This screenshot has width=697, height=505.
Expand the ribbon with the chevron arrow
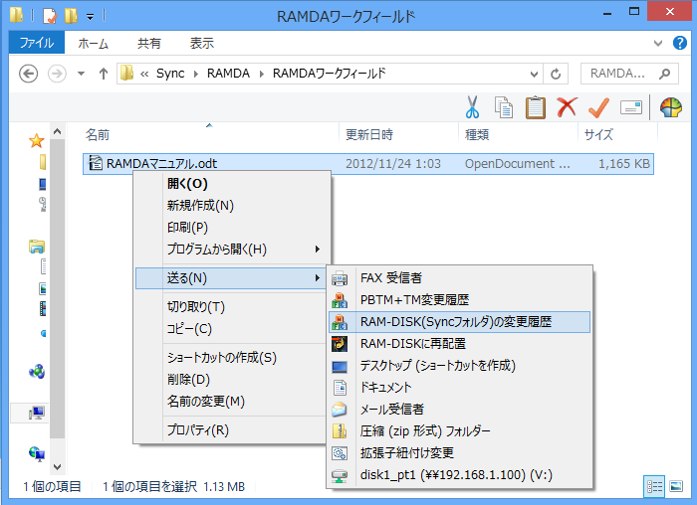click(x=657, y=44)
